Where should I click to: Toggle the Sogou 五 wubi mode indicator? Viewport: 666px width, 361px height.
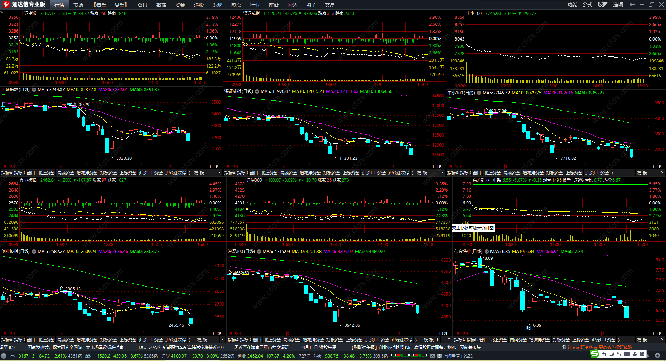tap(604, 354)
